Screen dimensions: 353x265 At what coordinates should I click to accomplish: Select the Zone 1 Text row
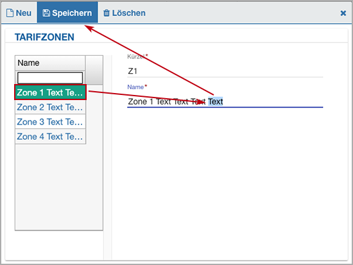51,92
